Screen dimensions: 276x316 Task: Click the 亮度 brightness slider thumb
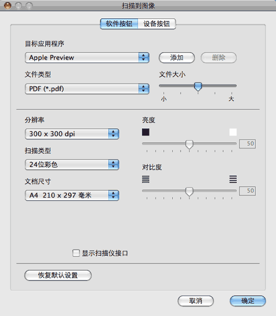coord(189,144)
